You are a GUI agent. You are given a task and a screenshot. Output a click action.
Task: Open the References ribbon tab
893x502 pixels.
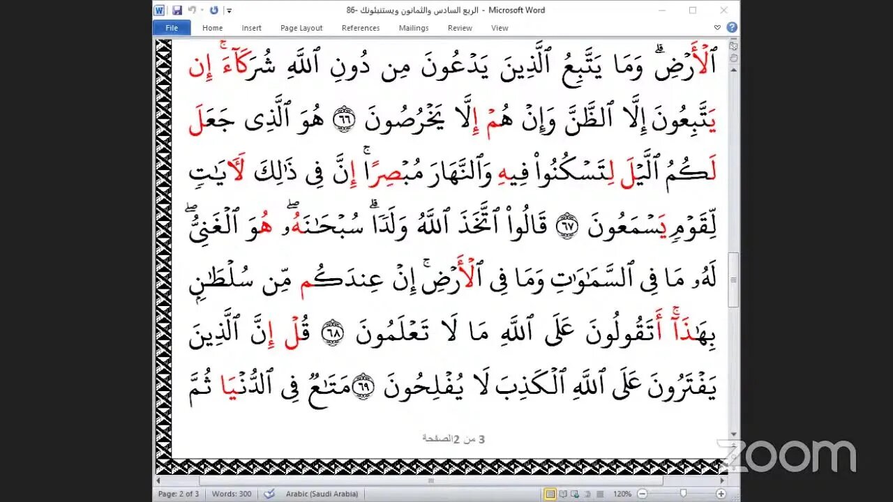(361, 28)
